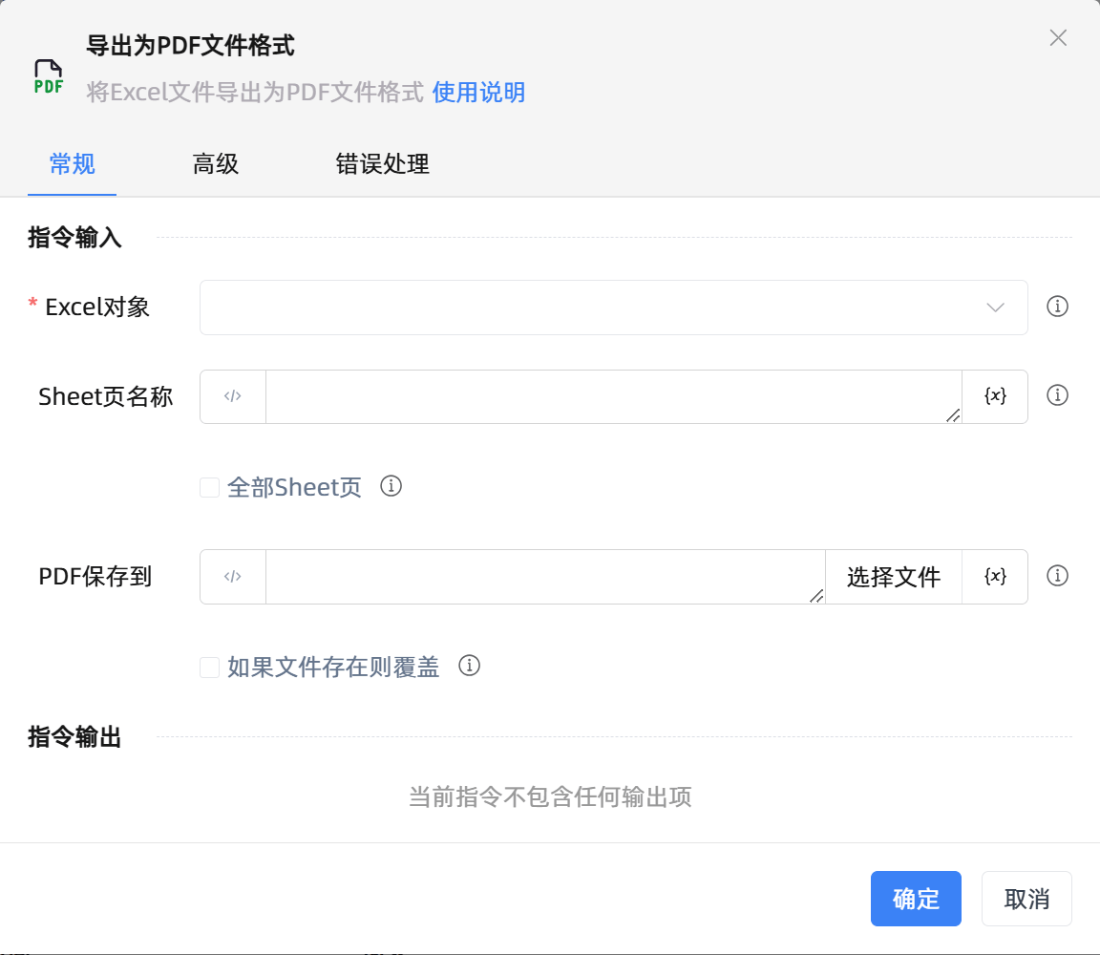This screenshot has height=955, width=1100.
Task: Check 如果文件存在则覆盖 option
Action: [x=209, y=667]
